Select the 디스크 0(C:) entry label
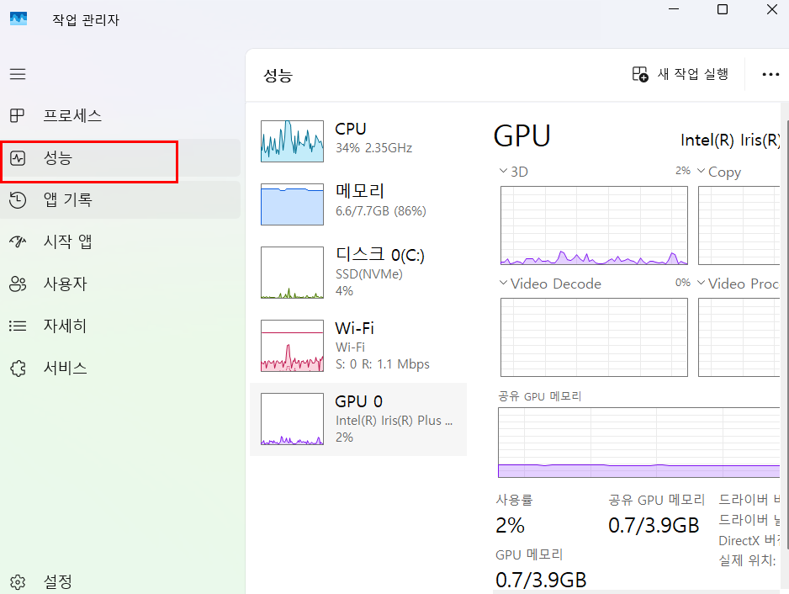This screenshot has height=594, width=789. click(x=380, y=254)
